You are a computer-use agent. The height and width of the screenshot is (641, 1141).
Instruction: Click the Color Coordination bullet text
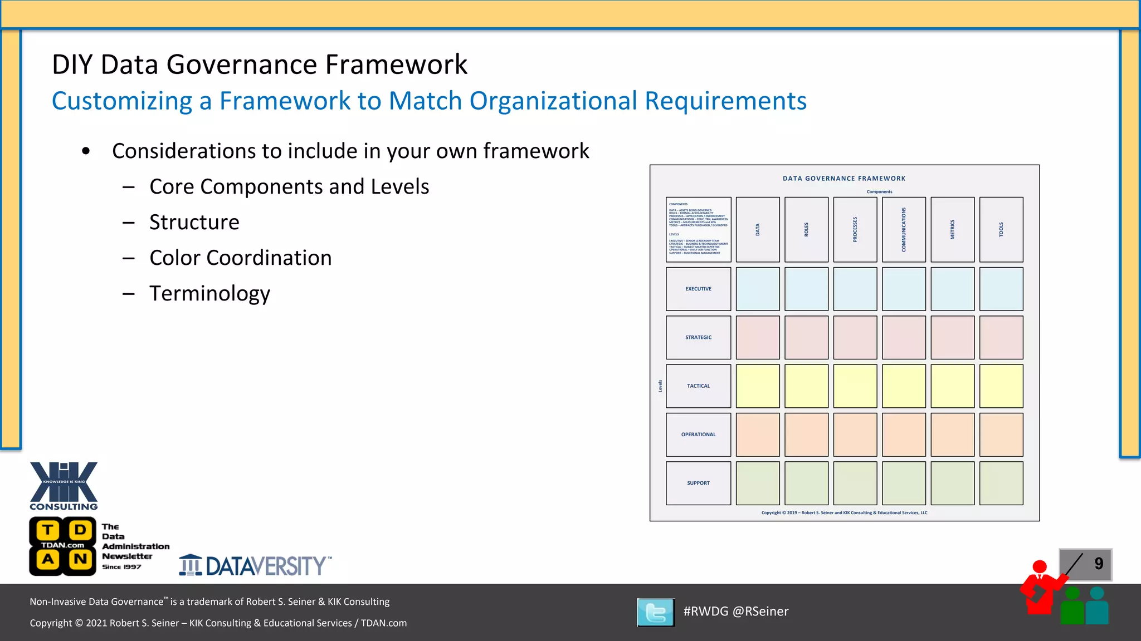240,258
